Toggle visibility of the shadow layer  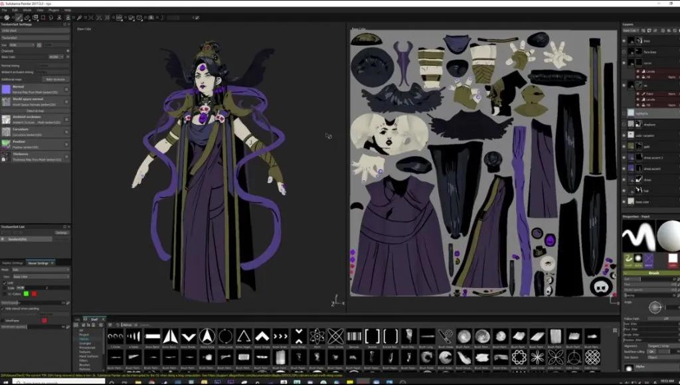pyautogui.click(x=624, y=124)
